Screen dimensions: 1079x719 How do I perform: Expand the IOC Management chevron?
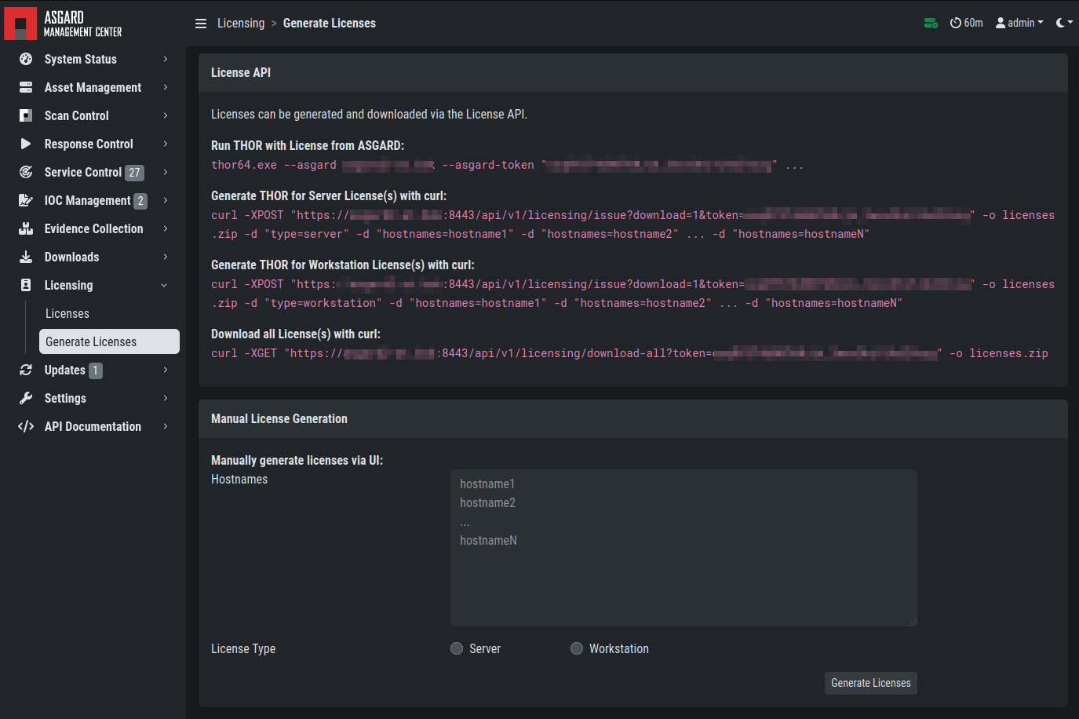[166, 200]
